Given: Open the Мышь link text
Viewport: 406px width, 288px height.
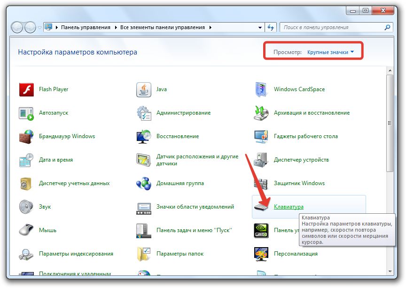Looking at the screenshot, I should (47, 230).
